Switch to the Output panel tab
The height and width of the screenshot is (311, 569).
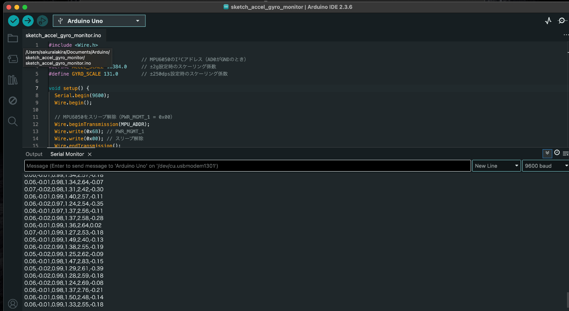[x=34, y=154]
